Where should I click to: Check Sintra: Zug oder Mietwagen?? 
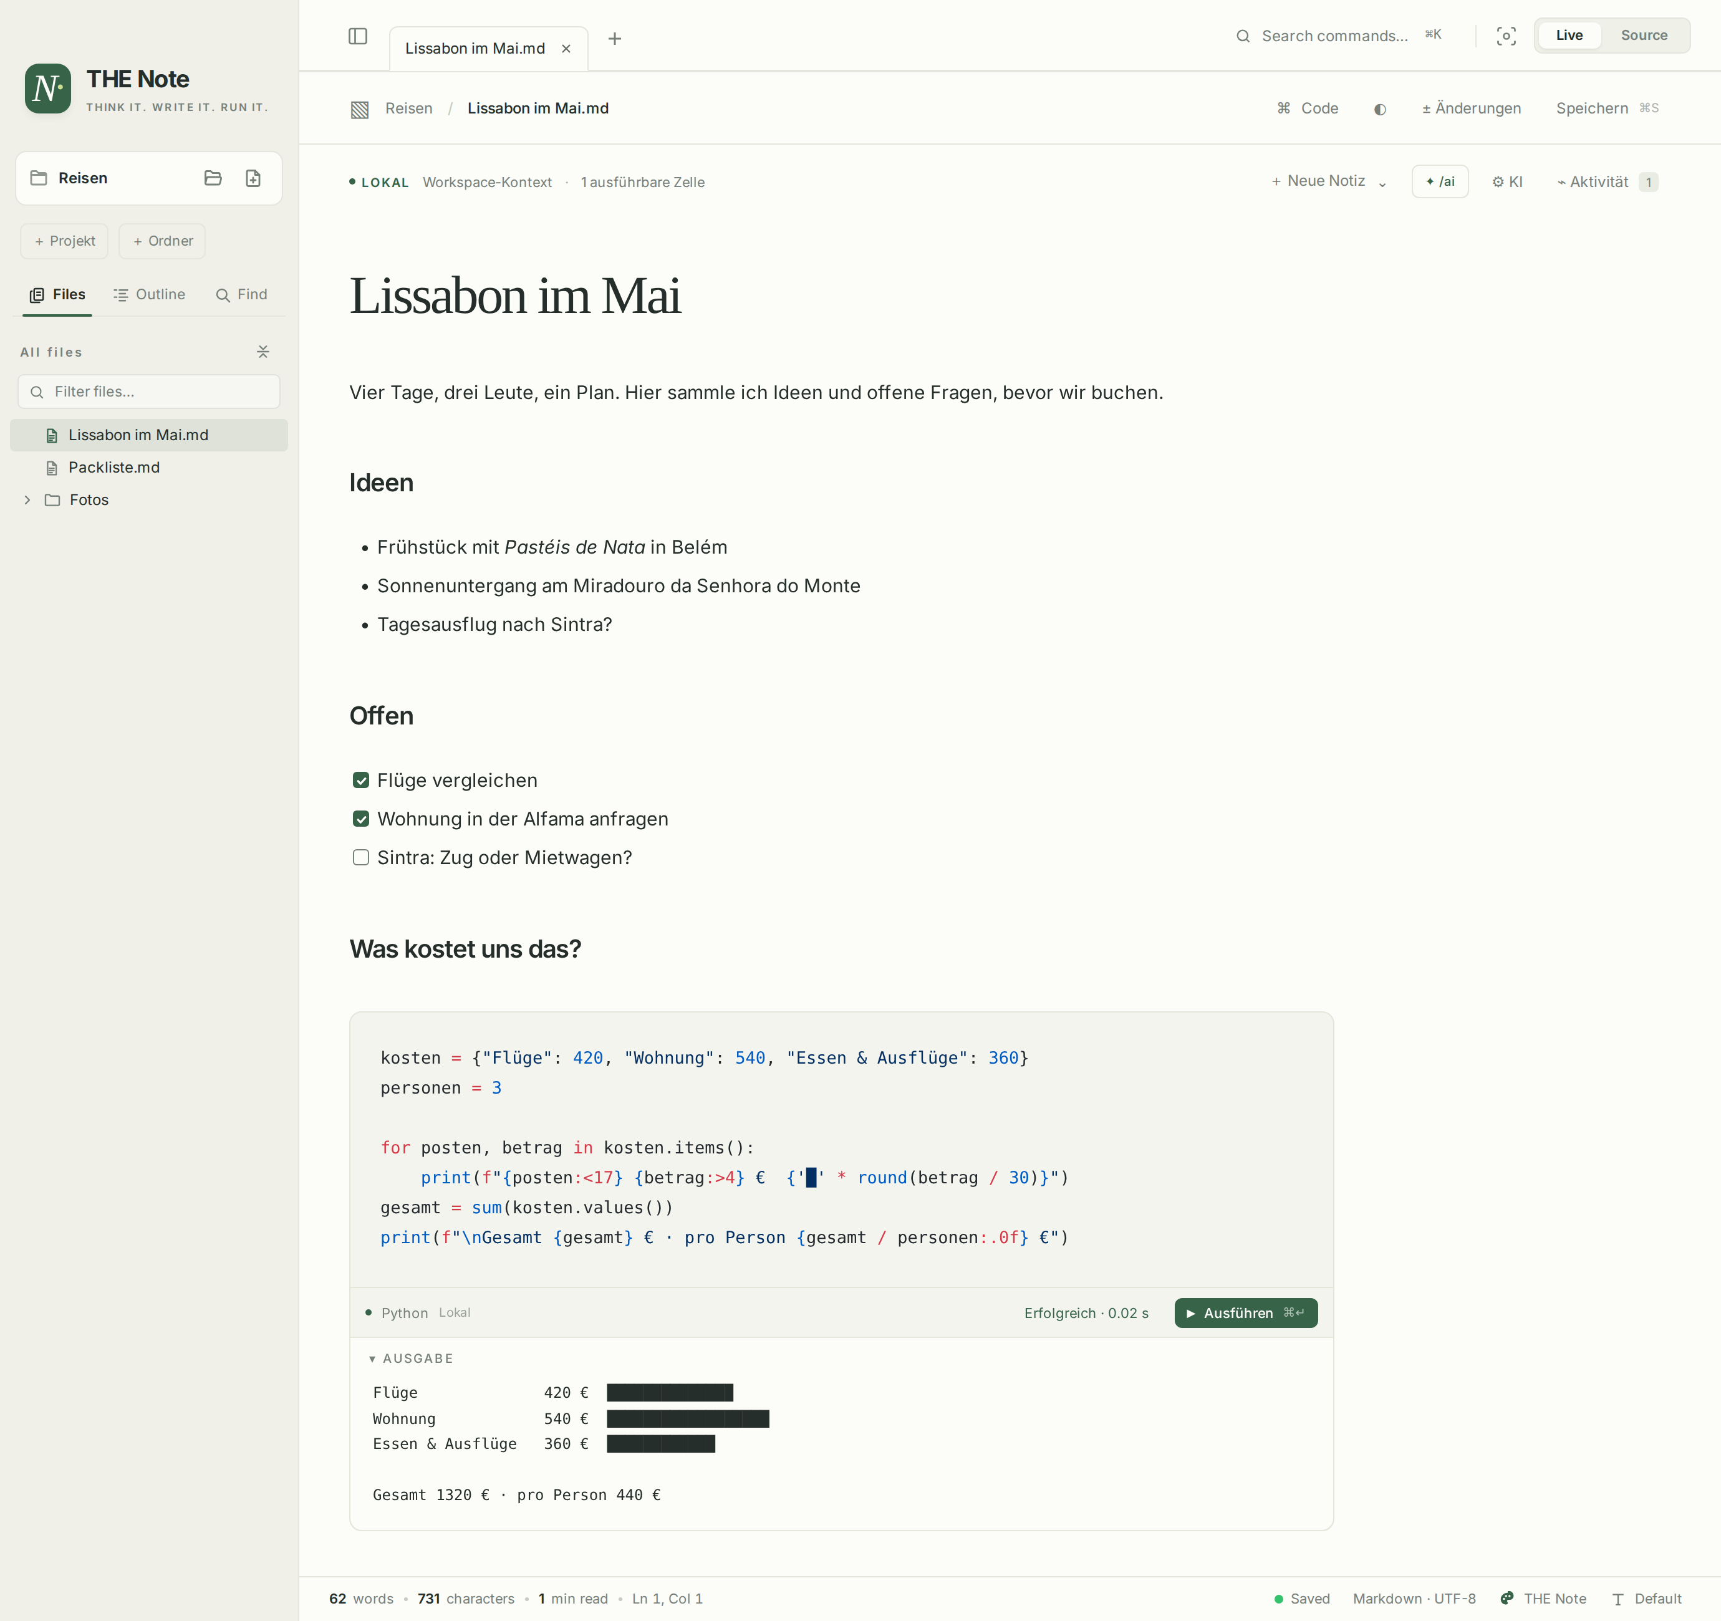(x=361, y=858)
